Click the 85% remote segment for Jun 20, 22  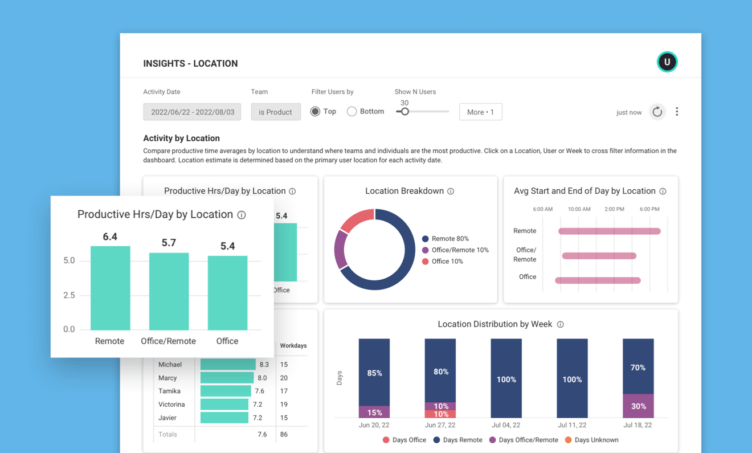pos(374,372)
